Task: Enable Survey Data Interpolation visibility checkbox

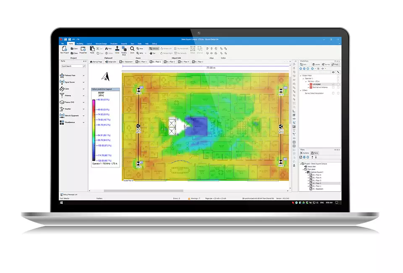Action: click(x=333, y=93)
